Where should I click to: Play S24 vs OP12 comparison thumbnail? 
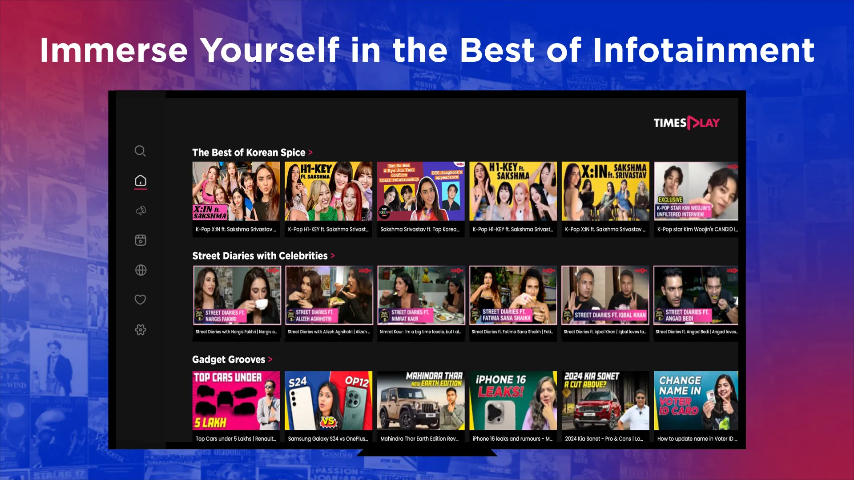329,400
